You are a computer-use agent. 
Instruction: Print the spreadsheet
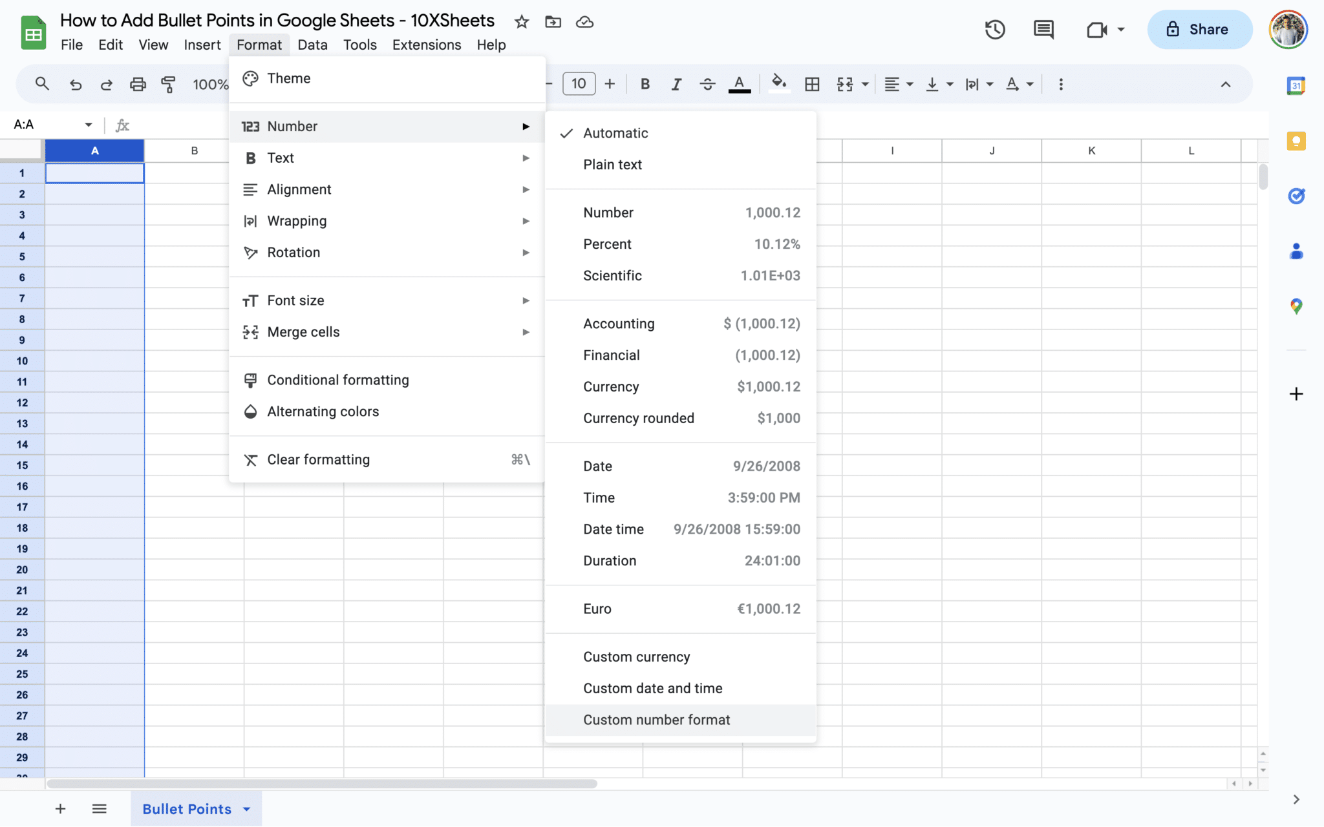138,84
